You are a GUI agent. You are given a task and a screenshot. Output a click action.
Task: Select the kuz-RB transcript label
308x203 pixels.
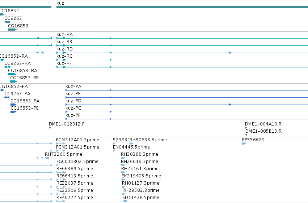(64, 42)
